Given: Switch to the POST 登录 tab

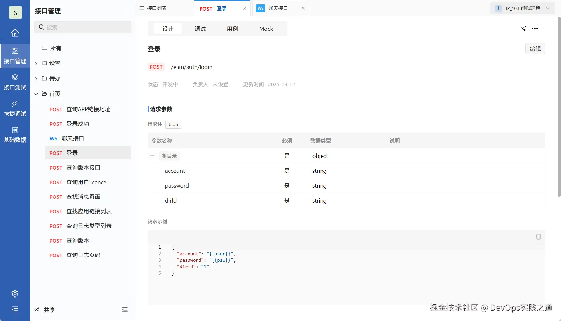Looking at the screenshot, I should (x=222, y=8).
